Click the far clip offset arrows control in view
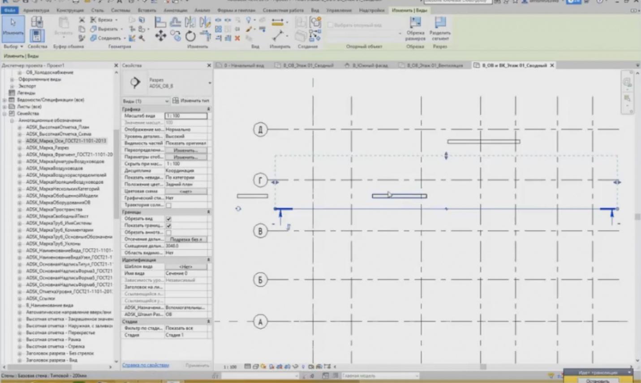The image size is (641, 383). [x=446, y=156]
